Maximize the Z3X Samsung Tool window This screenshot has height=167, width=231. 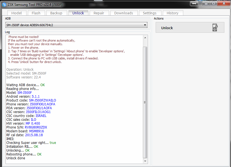point(213,3)
